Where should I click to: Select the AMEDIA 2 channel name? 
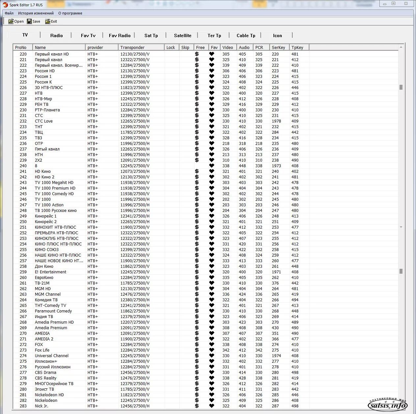(x=44, y=339)
